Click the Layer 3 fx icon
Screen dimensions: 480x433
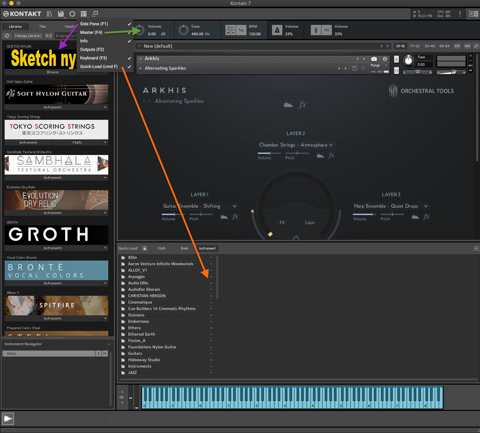tap(427, 216)
